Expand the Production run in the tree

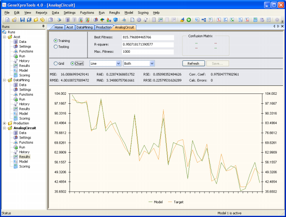click(5, 123)
